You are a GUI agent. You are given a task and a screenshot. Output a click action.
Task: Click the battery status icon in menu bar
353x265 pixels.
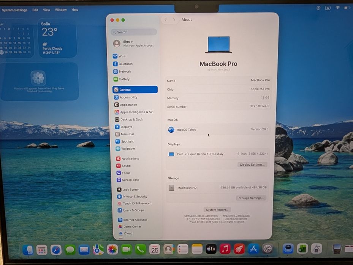[347, 8]
